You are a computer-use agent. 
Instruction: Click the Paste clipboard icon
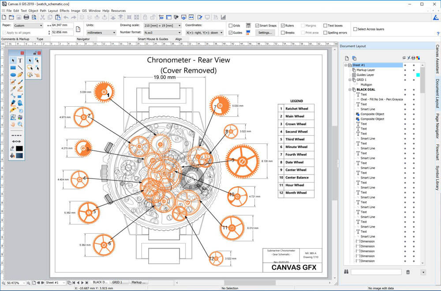tap(58, 17)
